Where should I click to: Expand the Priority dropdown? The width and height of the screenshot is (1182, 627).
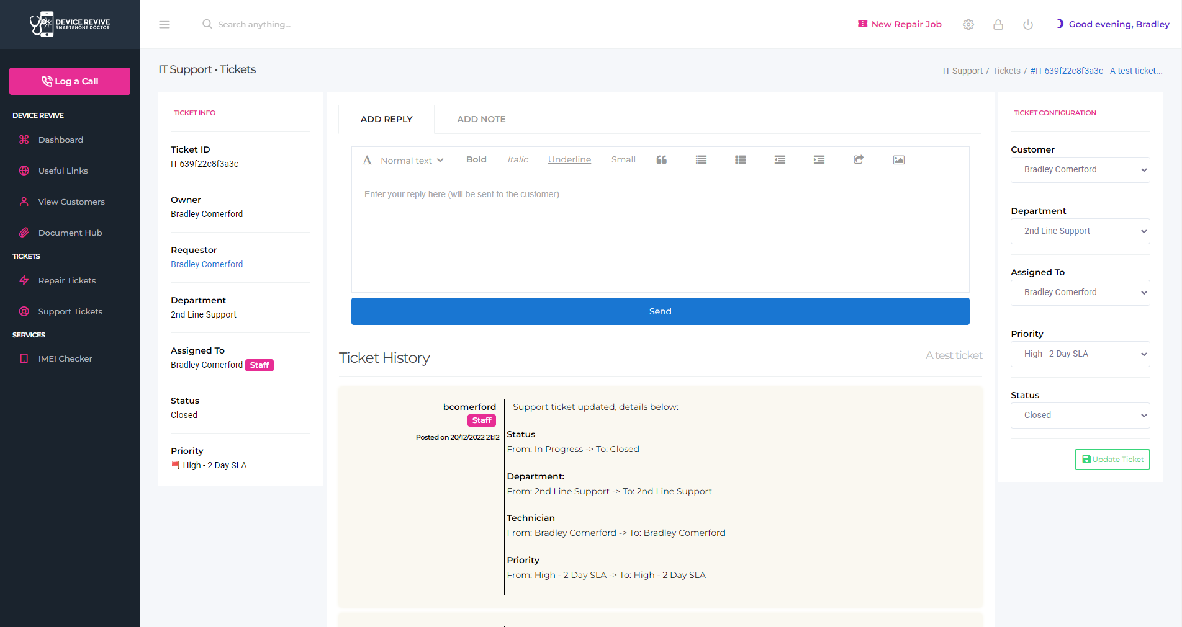1080,354
